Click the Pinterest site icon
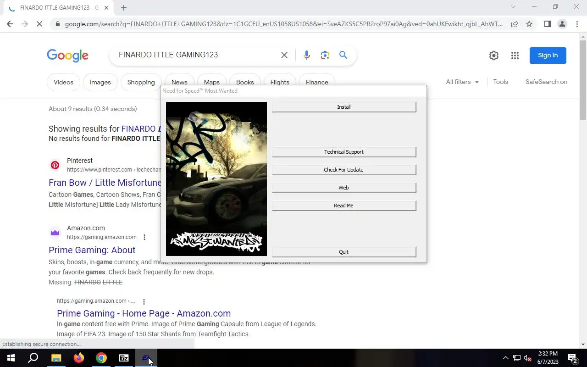The width and height of the screenshot is (587, 367). 55,165
